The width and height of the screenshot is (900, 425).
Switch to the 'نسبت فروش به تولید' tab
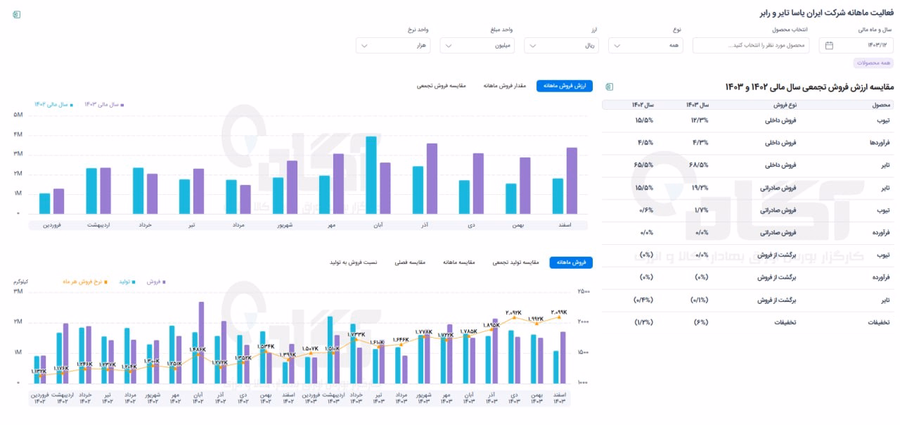click(x=354, y=262)
